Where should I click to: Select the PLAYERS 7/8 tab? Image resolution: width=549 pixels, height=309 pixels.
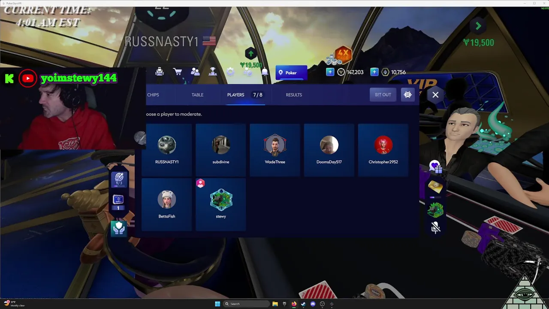tap(245, 95)
